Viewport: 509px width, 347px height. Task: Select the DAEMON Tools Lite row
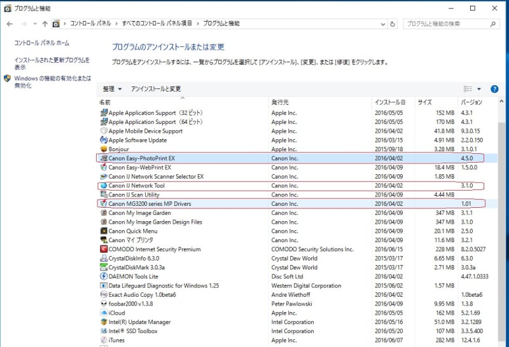297,276
